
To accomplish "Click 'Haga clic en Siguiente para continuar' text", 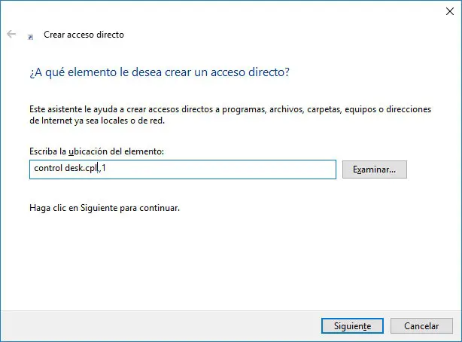I will click(x=104, y=207).
